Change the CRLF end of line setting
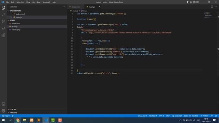219x123 pixels. 168,116
